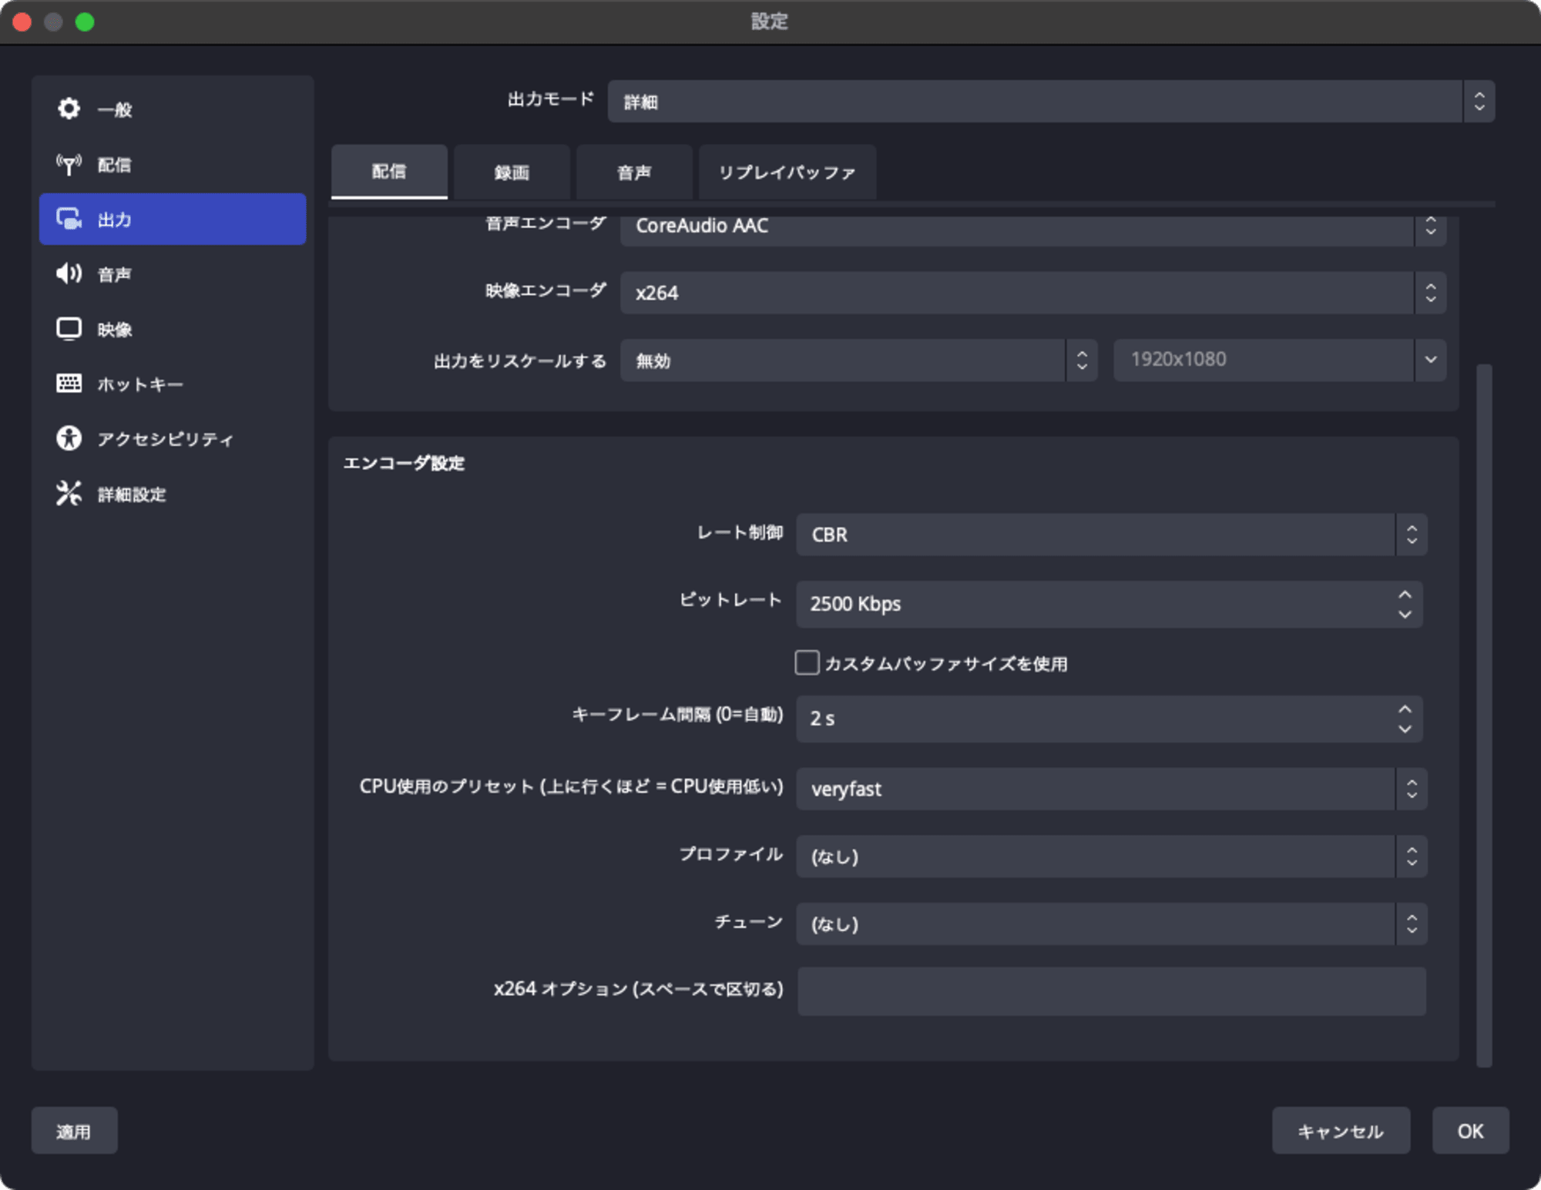
Task: Open レート制御 CBR dropdown
Action: (x=1111, y=535)
